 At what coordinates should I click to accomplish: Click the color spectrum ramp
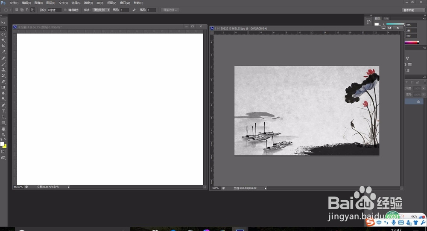tap(412, 42)
